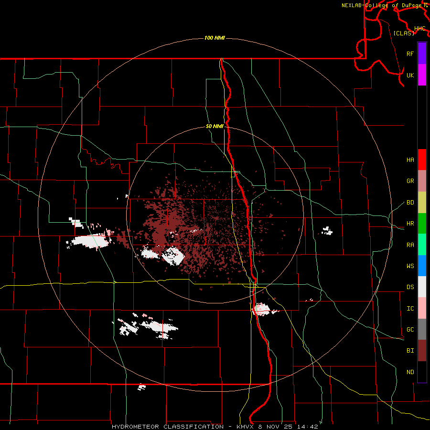Click the white DS dry snow swatch
This screenshot has height=430, width=430.
tap(422, 287)
